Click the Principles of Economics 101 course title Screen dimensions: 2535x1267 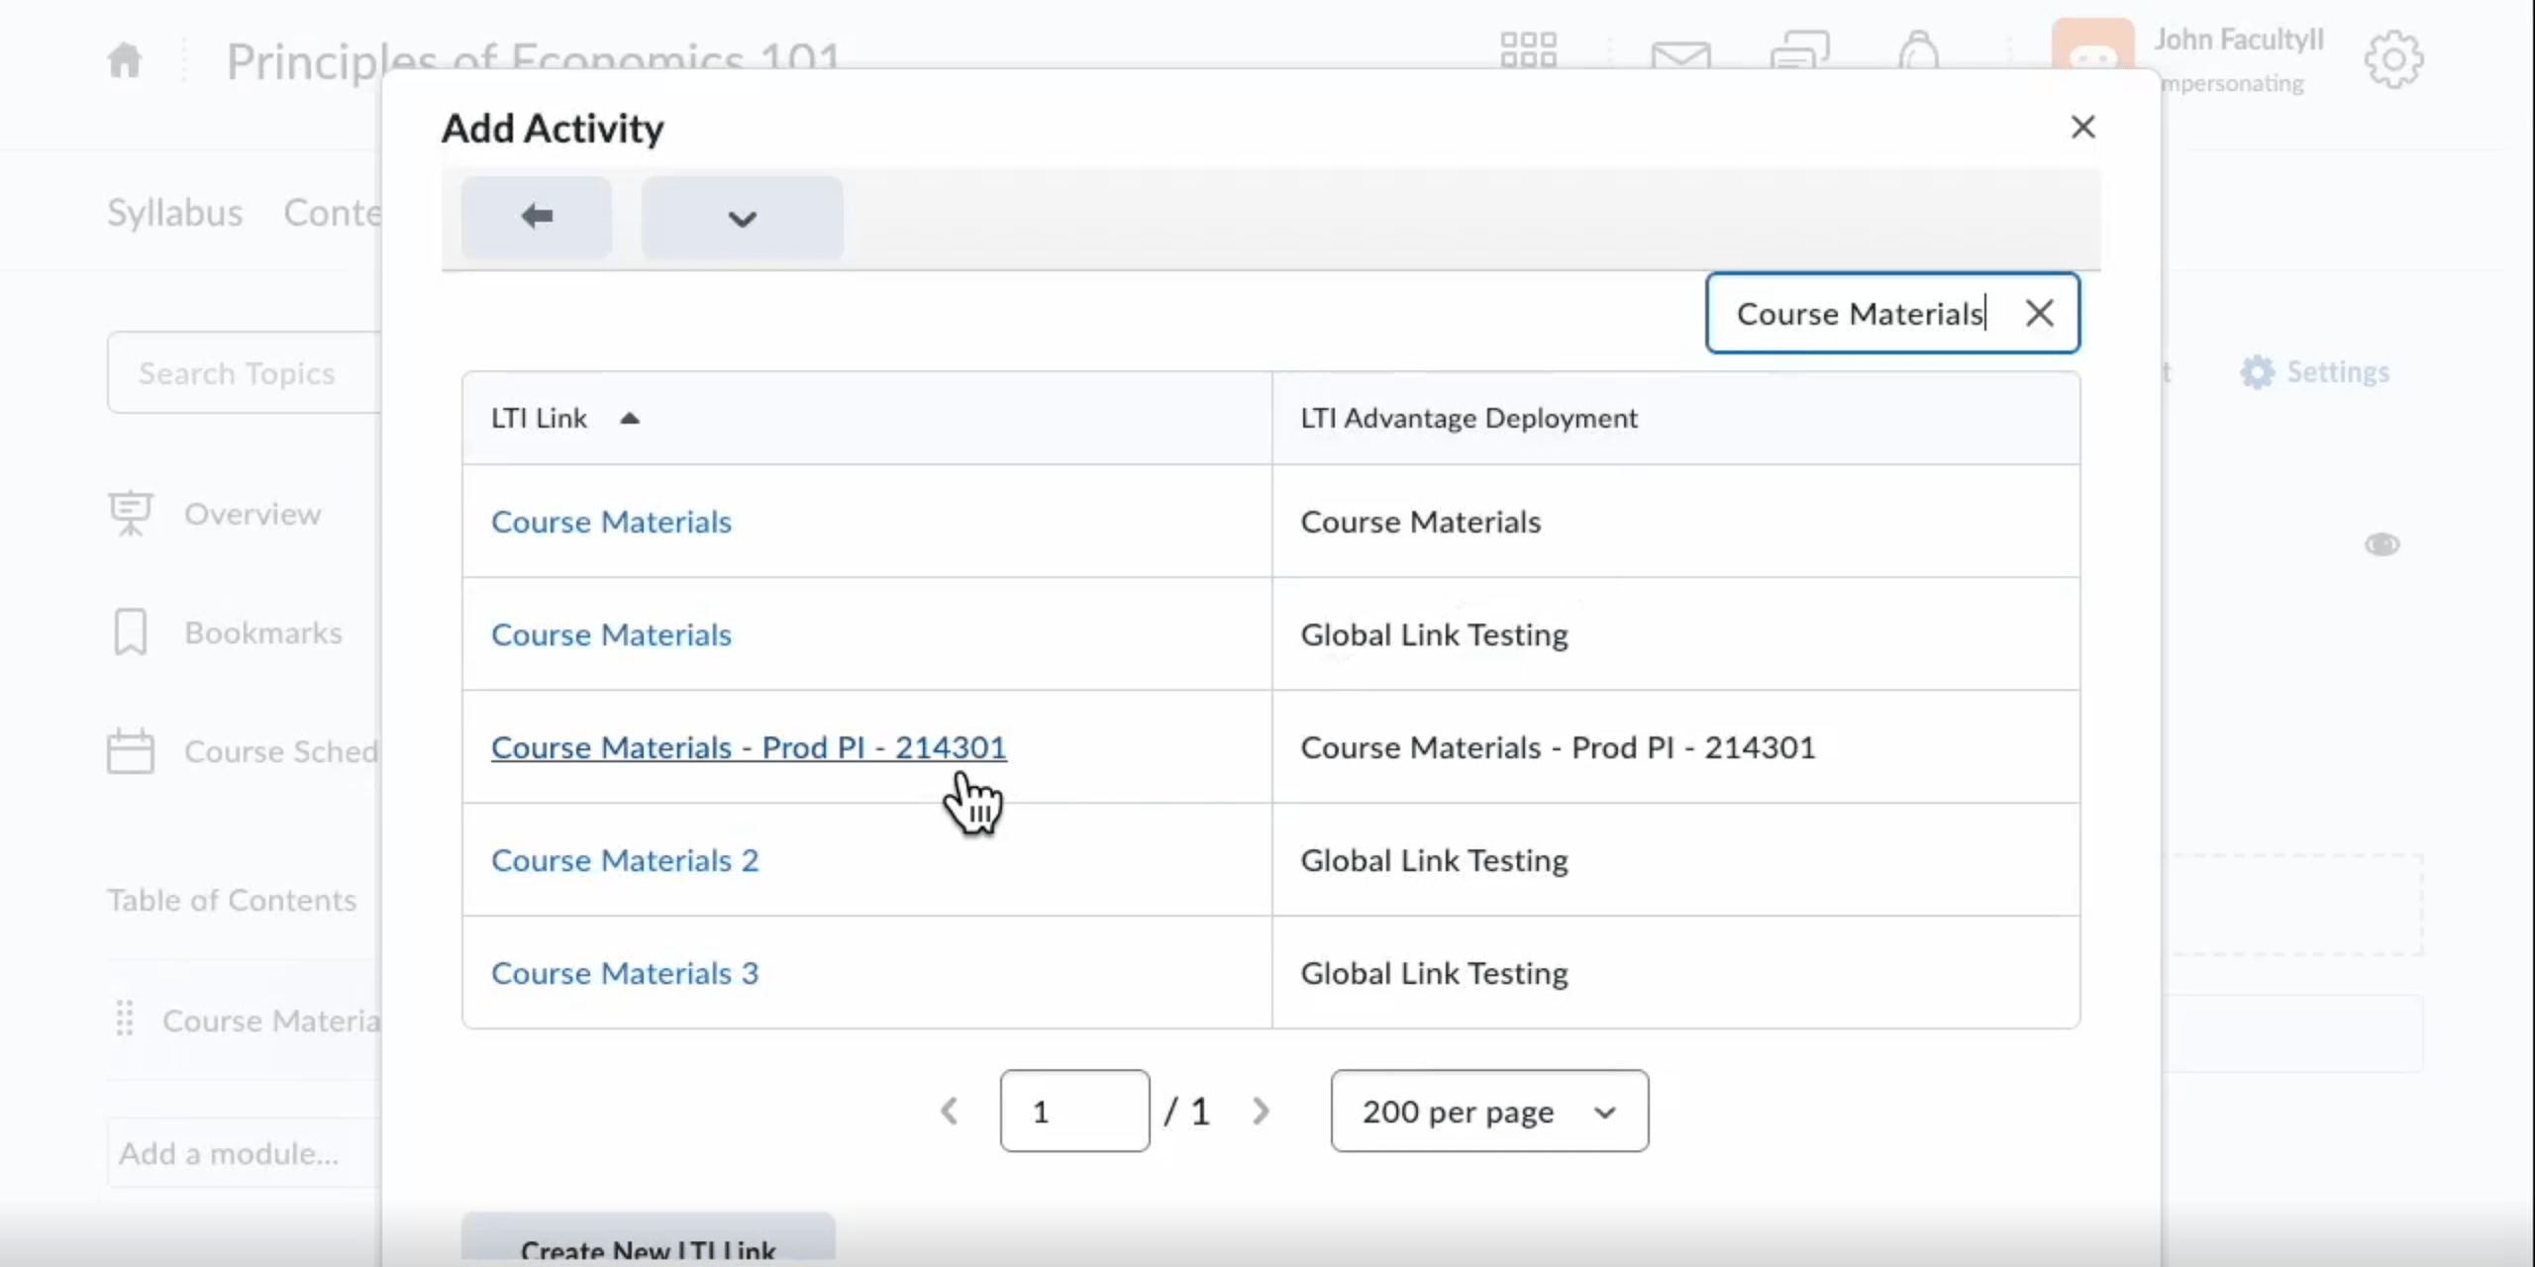point(533,61)
